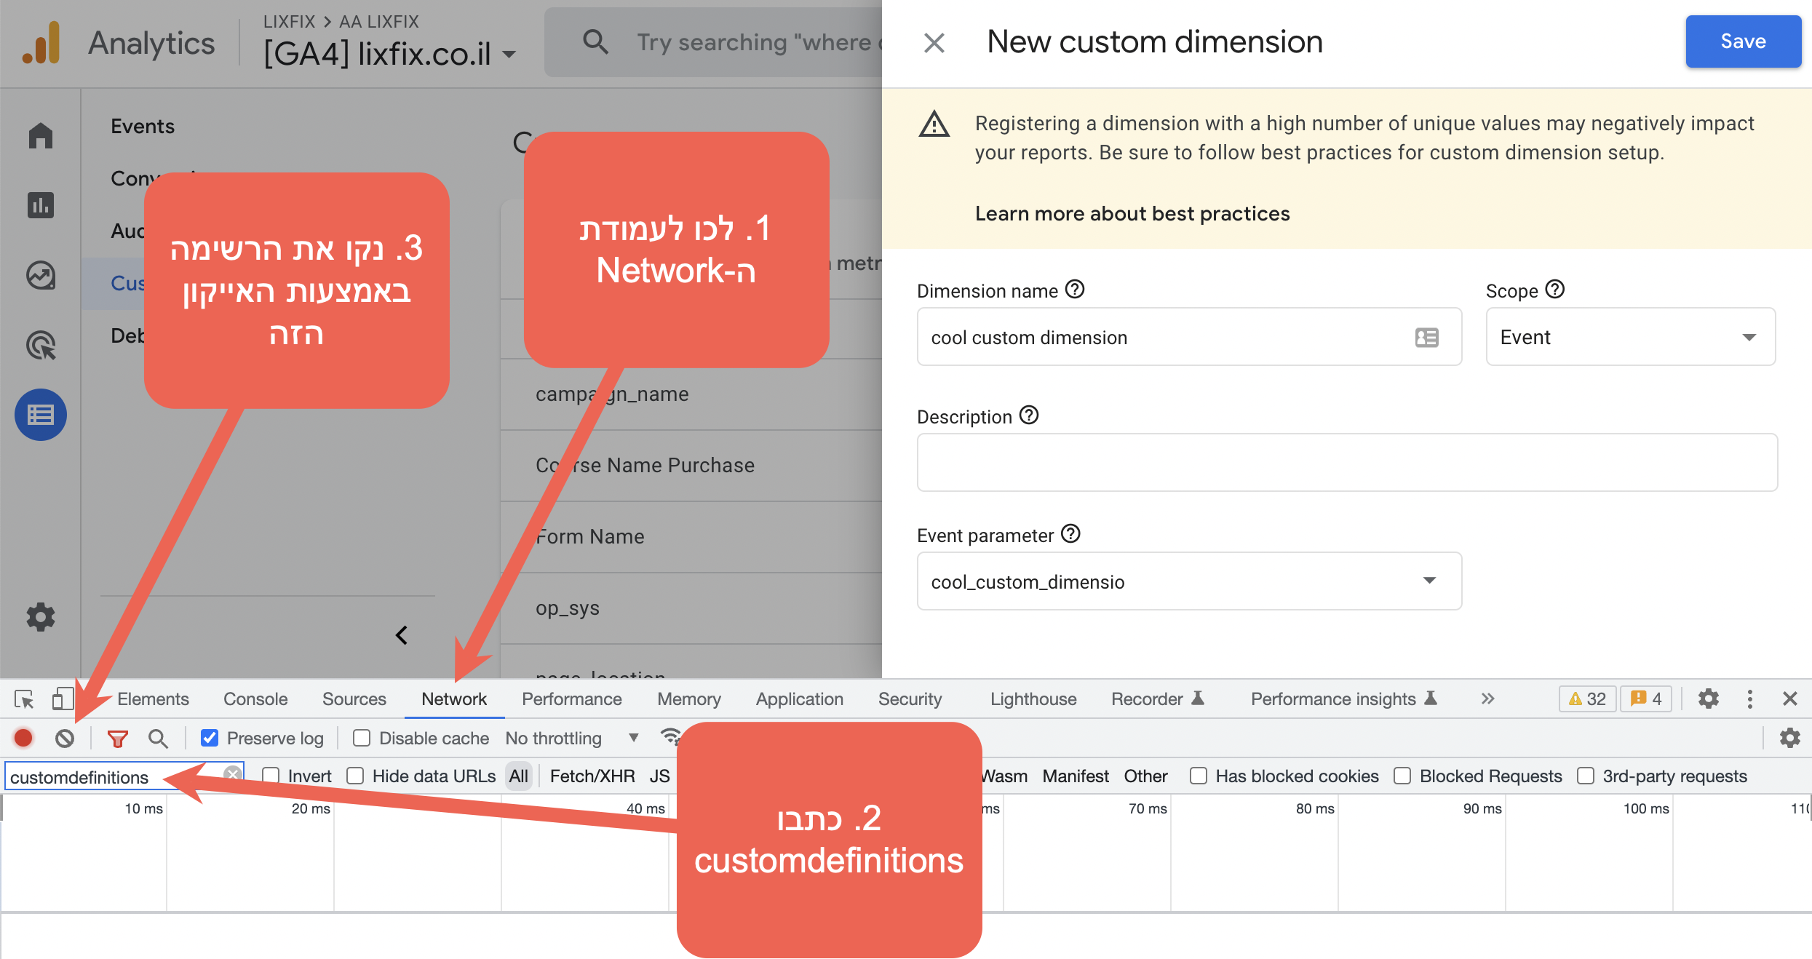Switch to the Lighthouse tab
The width and height of the screenshot is (1812, 959).
[x=1033, y=699]
